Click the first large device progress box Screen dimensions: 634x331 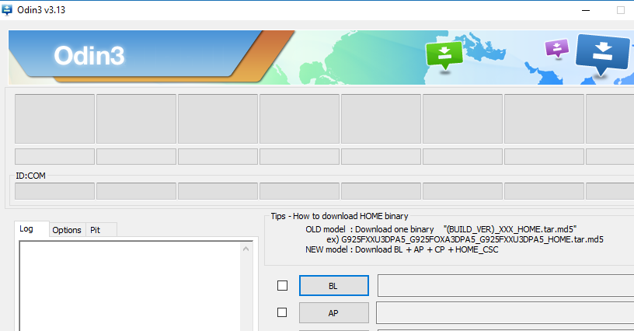tap(54, 119)
